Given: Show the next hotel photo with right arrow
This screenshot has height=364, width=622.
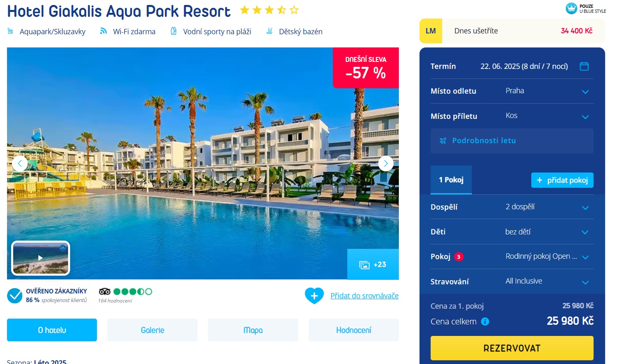Looking at the screenshot, I should [386, 163].
